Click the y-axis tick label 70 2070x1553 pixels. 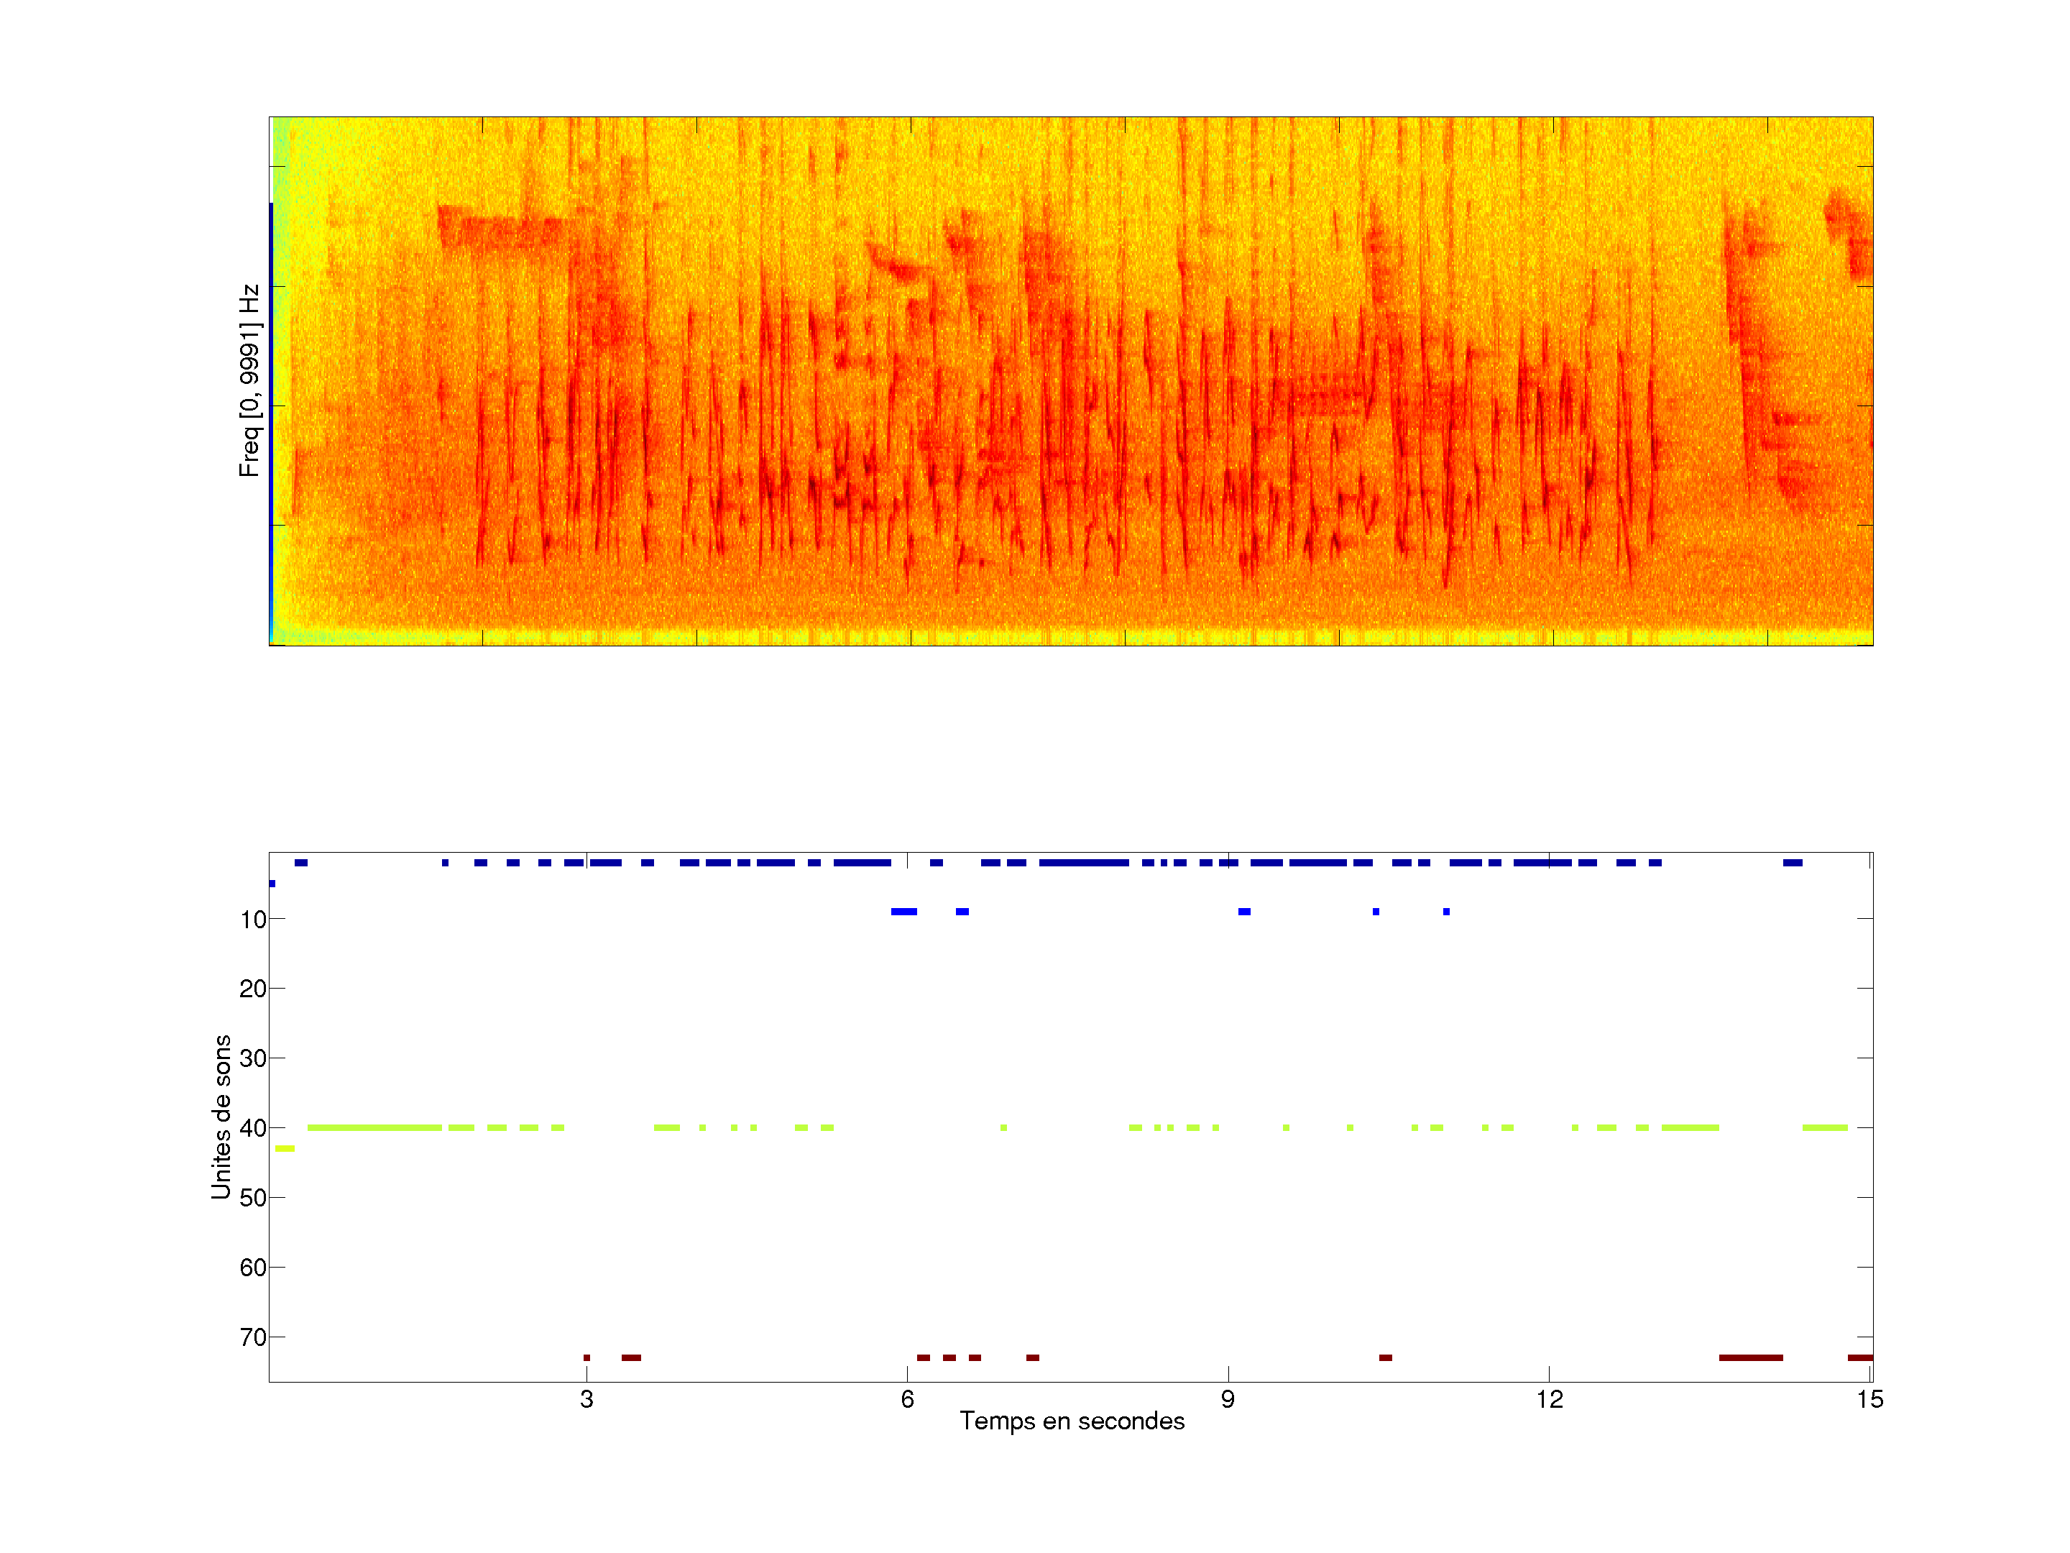click(x=253, y=1337)
